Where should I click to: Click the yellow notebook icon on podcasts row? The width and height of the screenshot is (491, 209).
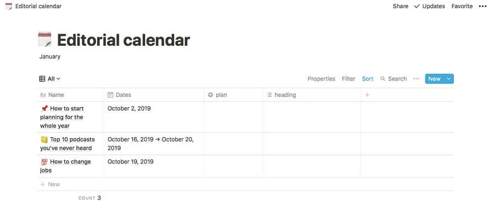point(44,139)
